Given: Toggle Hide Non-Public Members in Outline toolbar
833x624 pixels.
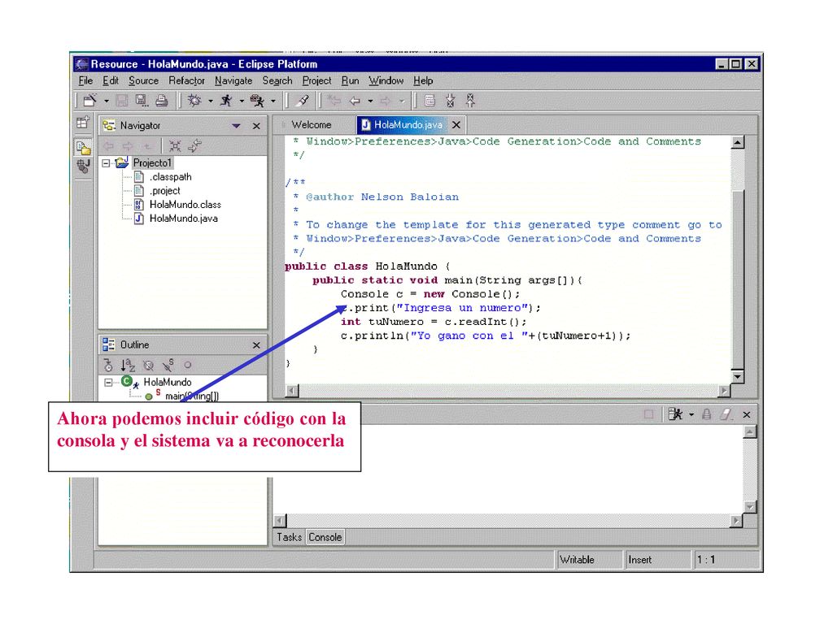Looking at the screenshot, I should [x=188, y=365].
